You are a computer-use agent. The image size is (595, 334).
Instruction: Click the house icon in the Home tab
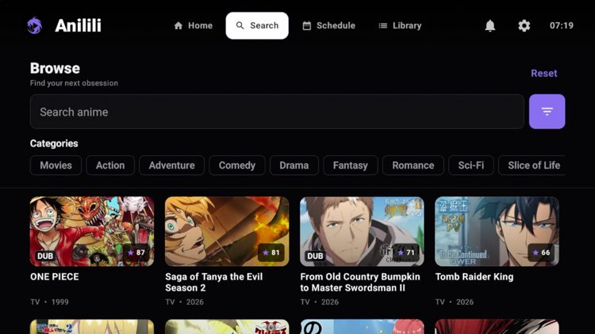[x=178, y=25]
